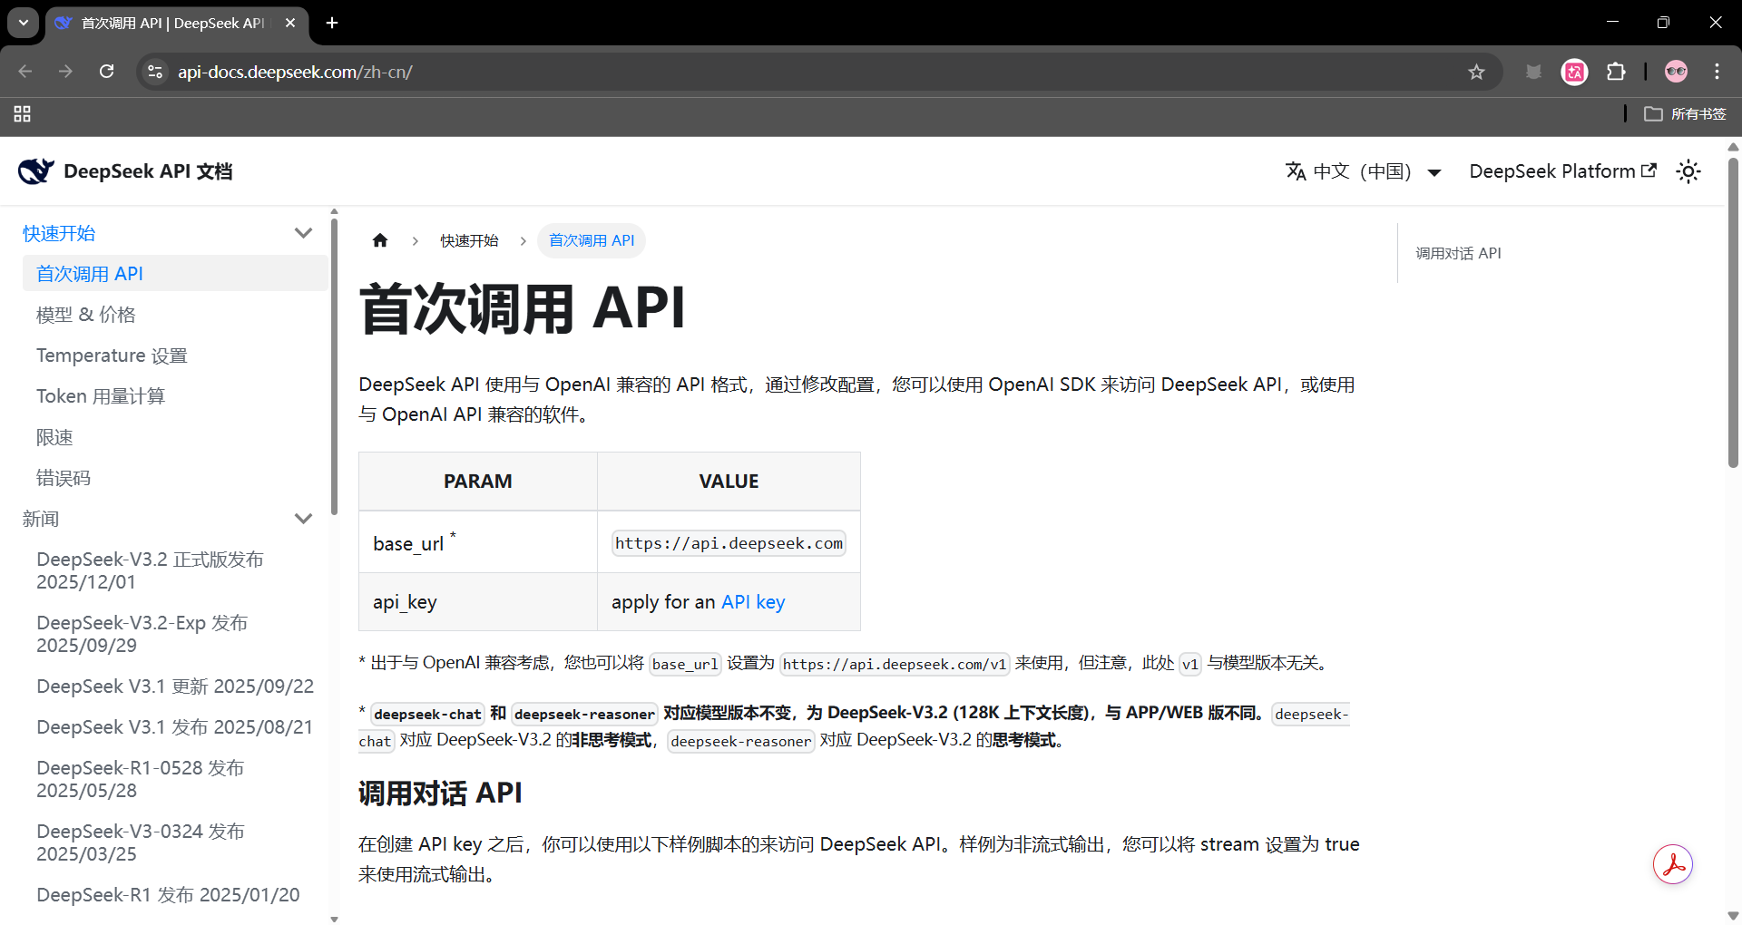This screenshot has height=925, width=1742.
Task: Open DeepSeek-V3.2 正式版发布 news item
Action: point(174,570)
